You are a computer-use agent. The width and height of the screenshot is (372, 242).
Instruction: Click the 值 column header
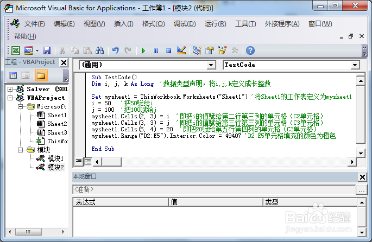coord(216,202)
